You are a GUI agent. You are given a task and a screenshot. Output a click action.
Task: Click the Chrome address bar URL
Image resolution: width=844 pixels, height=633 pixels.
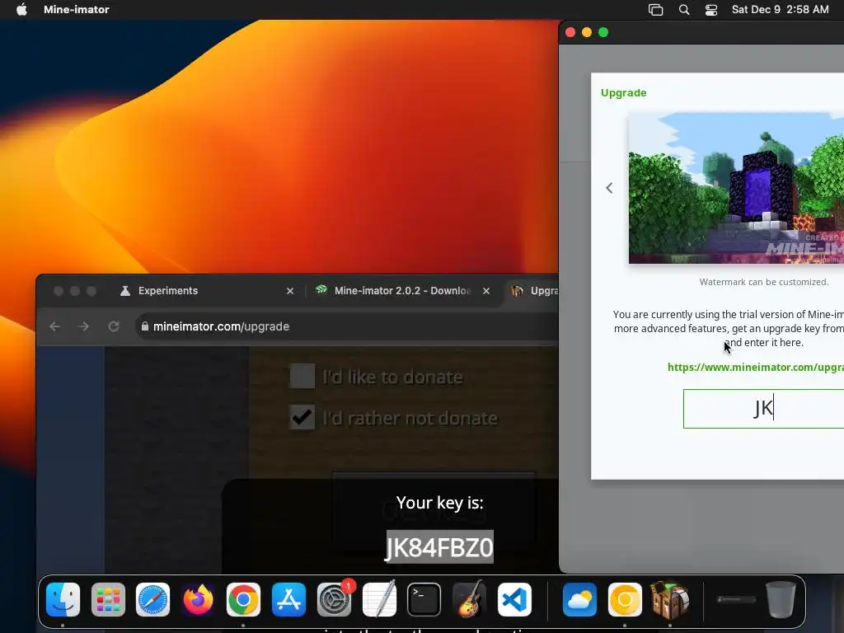point(221,326)
